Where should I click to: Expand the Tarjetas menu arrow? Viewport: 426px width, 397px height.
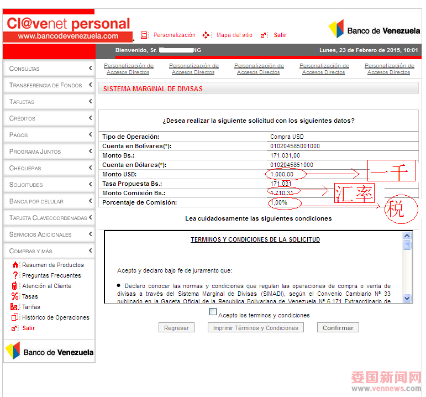click(90, 101)
